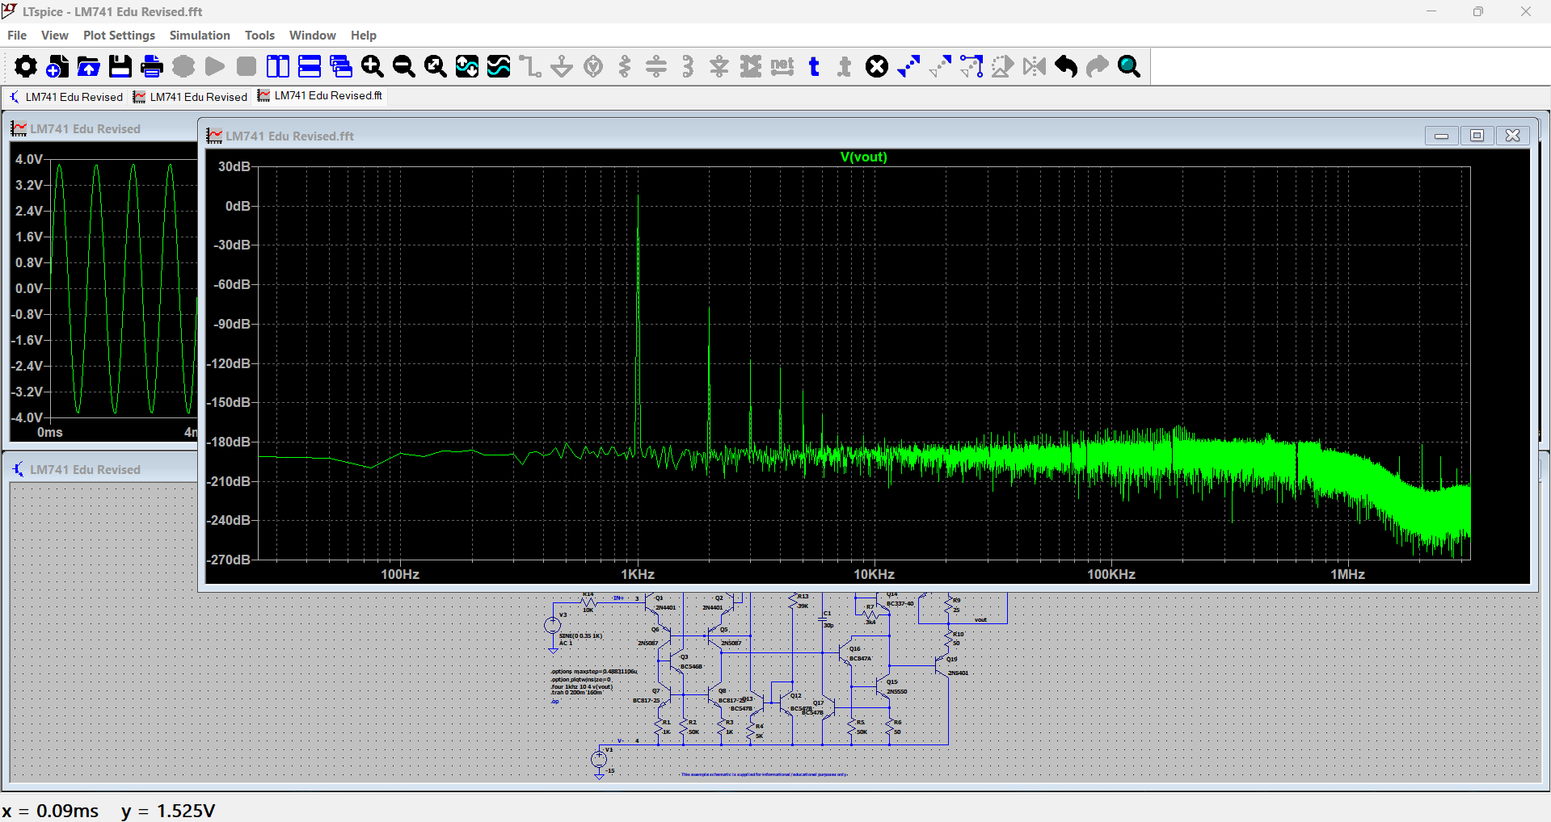Tile windows horizontally using toolbar icon
Image resolution: width=1551 pixels, height=822 pixels.
coord(310,66)
